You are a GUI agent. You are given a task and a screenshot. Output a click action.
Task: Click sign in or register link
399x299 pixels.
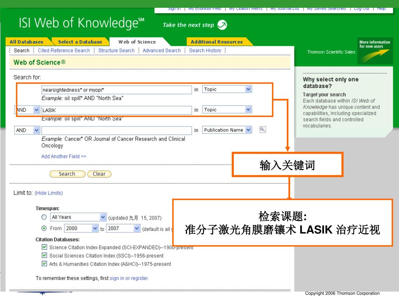point(129,278)
